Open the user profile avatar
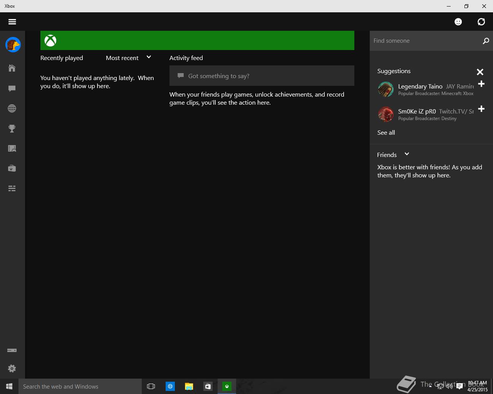 point(13,45)
